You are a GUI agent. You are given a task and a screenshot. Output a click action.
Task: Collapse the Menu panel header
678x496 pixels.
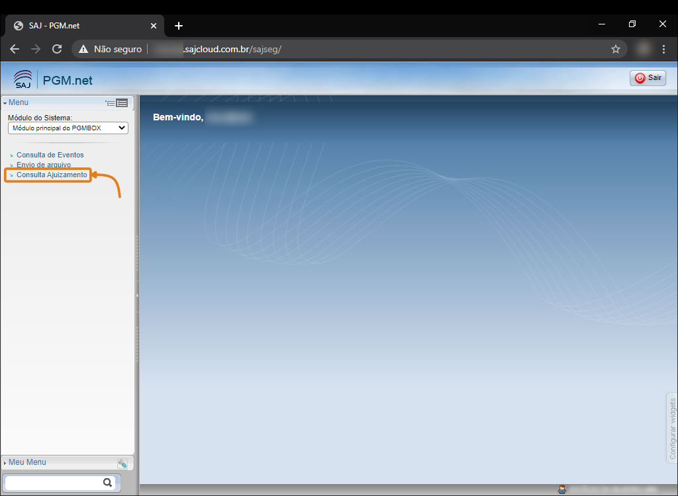(19, 103)
